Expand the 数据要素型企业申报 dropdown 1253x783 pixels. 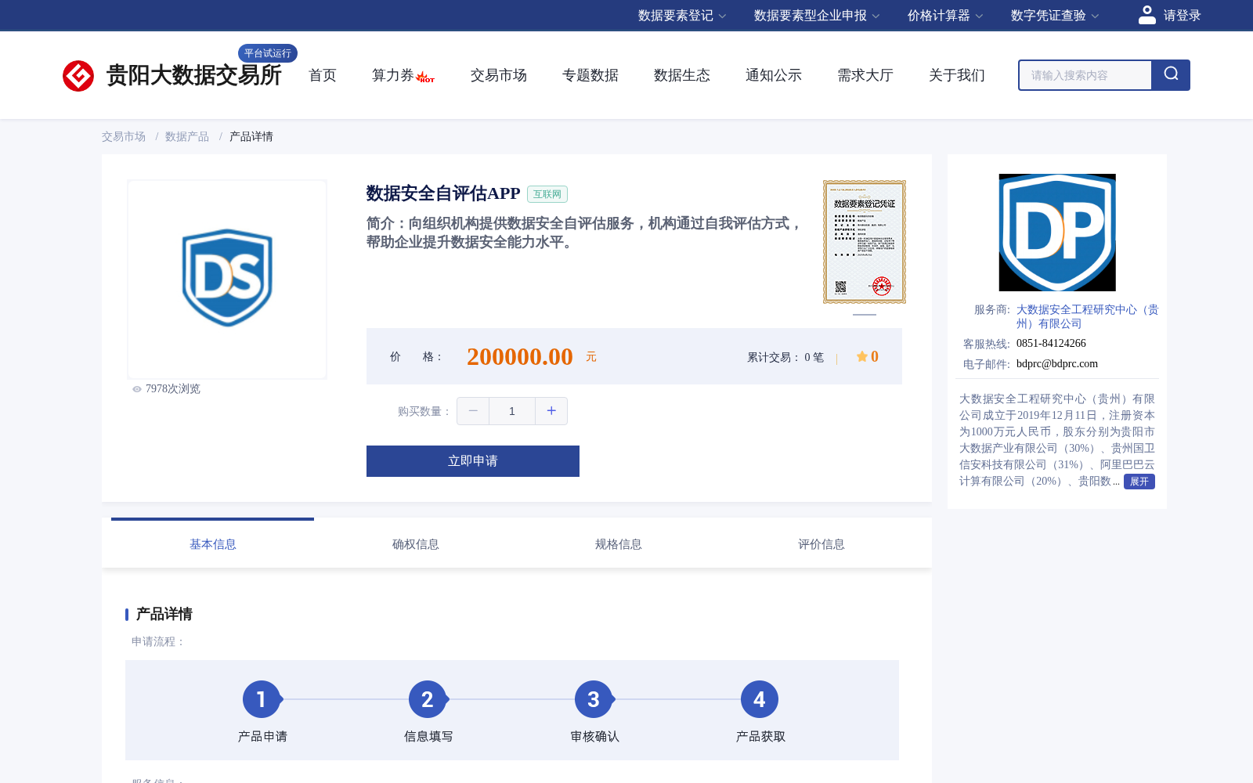tap(817, 16)
